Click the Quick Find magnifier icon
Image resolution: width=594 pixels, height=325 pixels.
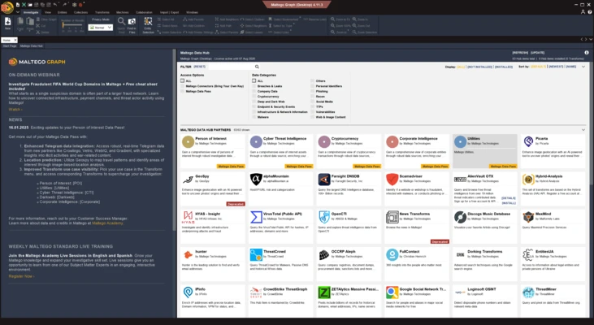121,22
